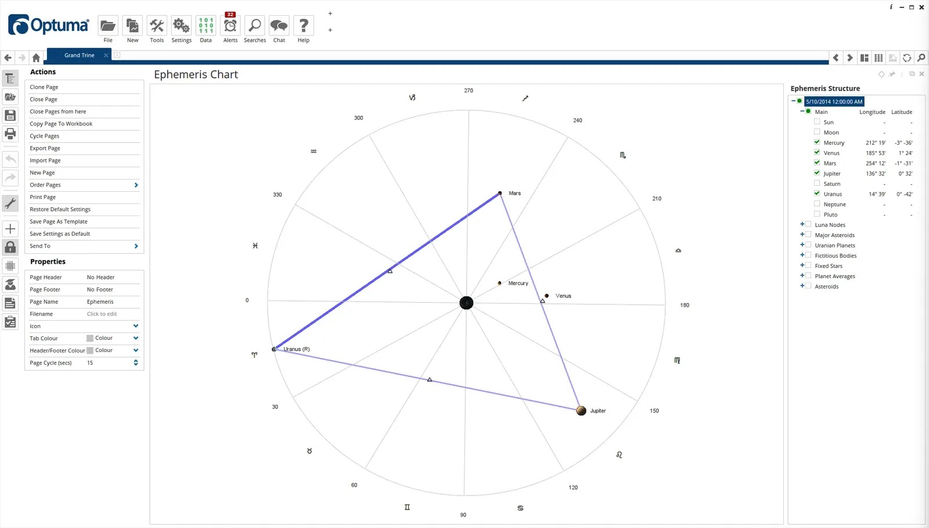Open the Settings gears icon
929x528 pixels.
(181, 26)
